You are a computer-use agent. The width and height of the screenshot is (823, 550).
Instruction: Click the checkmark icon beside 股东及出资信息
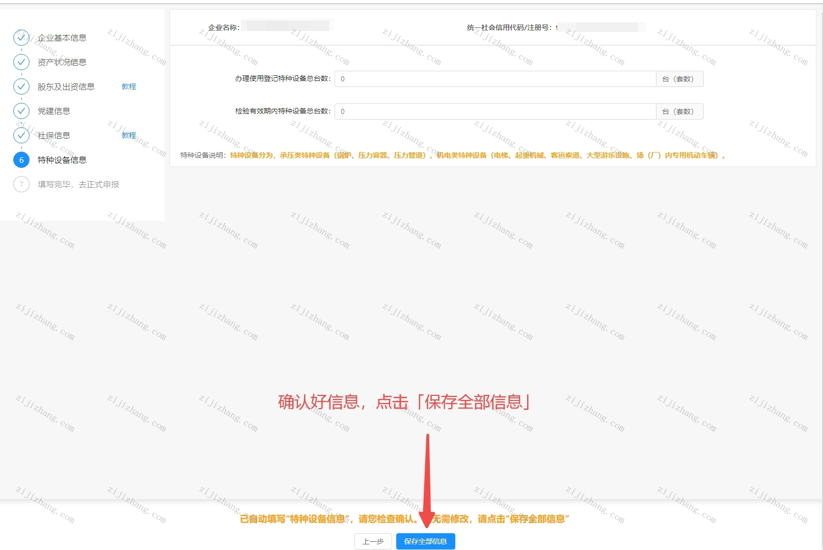click(x=21, y=86)
